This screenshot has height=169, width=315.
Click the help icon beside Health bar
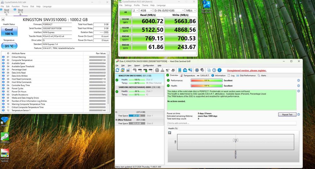coord(299,86)
